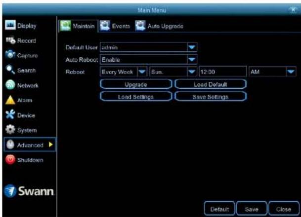Image resolution: width=301 pixels, height=217 pixels.
Task: Click the Save Settings button
Action: (x=211, y=97)
